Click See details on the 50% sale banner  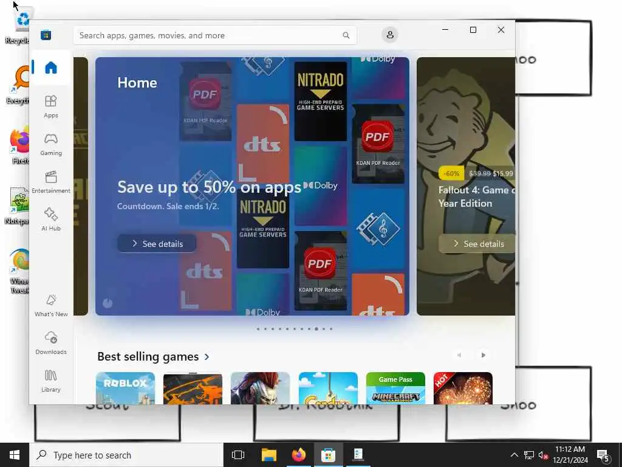(x=157, y=243)
